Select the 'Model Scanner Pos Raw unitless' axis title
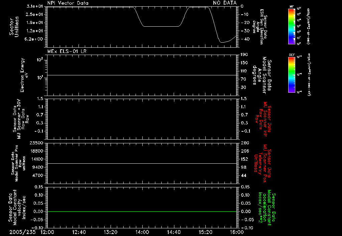Image resolution: width=342 pixels, height=236 pixels. [18, 163]
